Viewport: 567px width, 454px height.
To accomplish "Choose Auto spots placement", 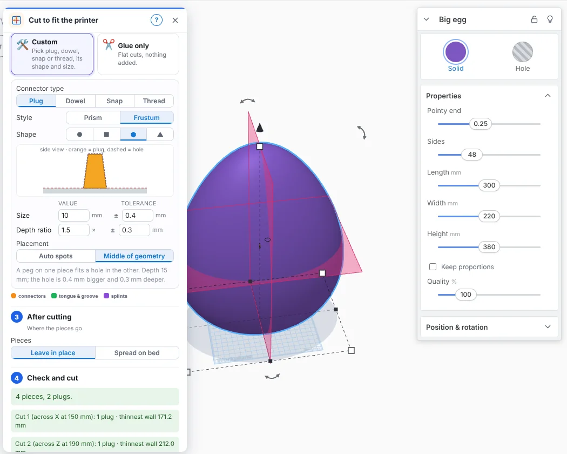I will pos(56,256).
